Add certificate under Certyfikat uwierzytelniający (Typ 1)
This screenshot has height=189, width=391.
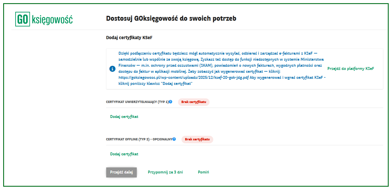point(124,117)
